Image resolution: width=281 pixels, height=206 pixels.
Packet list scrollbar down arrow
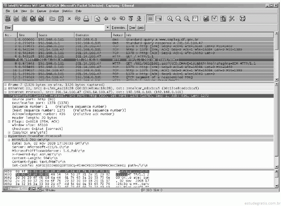tap(276, 80)
